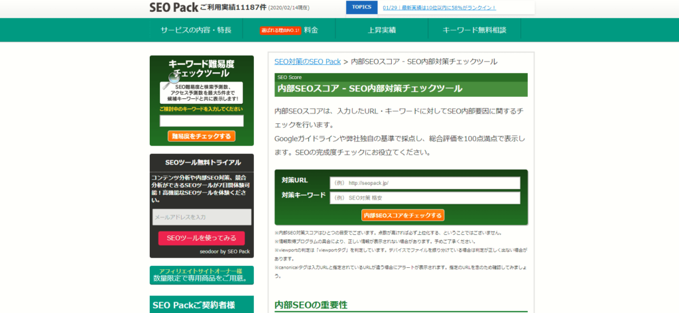679x313 pixels.
Task: Focus the メールアドレスを入力 email field
Action: [202, 217]
